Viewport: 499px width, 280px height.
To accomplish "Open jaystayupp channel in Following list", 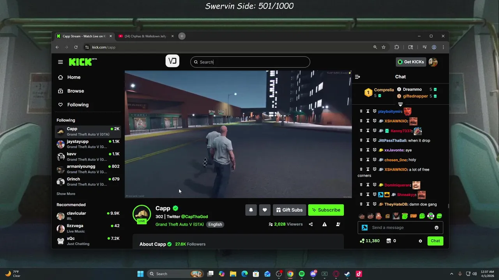I will [x=88, y=144].
